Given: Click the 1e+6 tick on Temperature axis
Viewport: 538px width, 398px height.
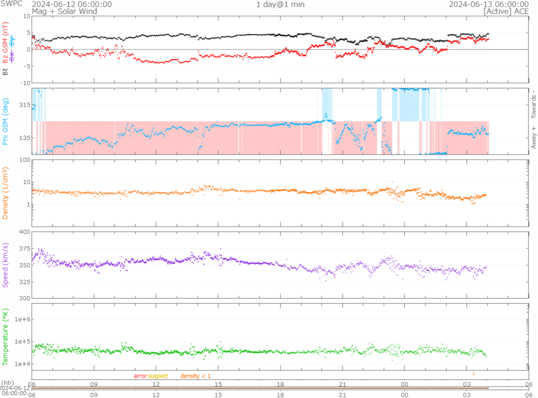Looking at the screenshot, I should (22, 319).
